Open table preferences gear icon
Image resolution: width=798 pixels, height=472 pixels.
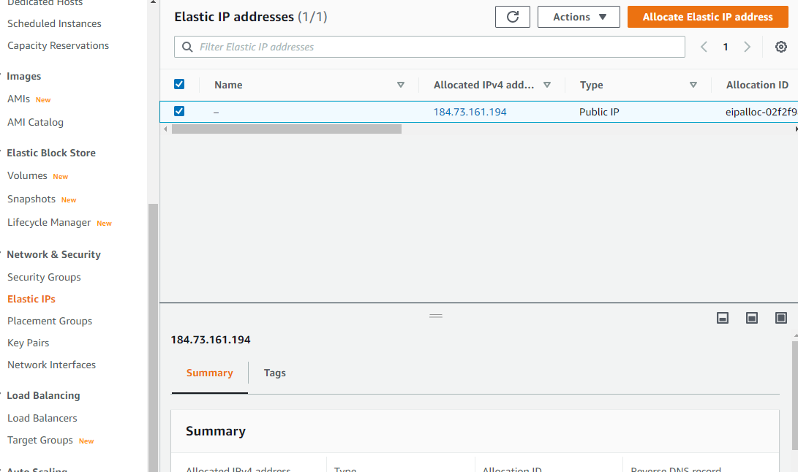coord(780,47)
